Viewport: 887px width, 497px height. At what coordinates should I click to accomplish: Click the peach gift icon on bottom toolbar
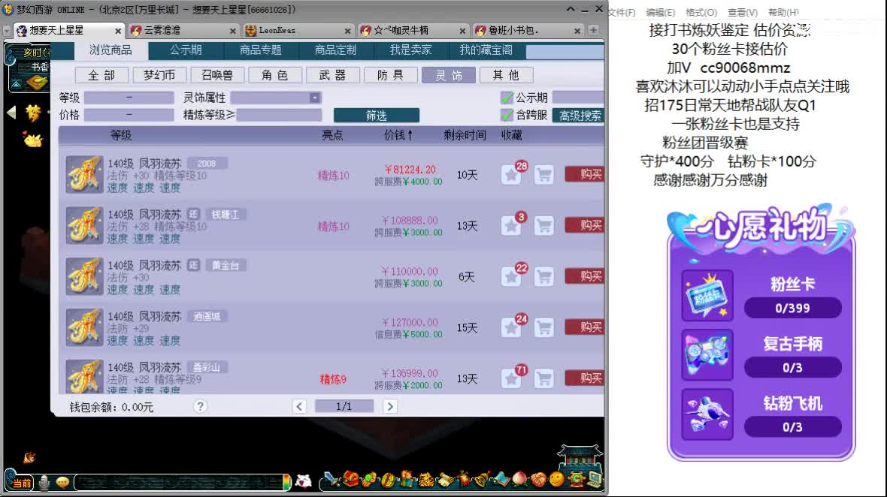coord(519,480)
